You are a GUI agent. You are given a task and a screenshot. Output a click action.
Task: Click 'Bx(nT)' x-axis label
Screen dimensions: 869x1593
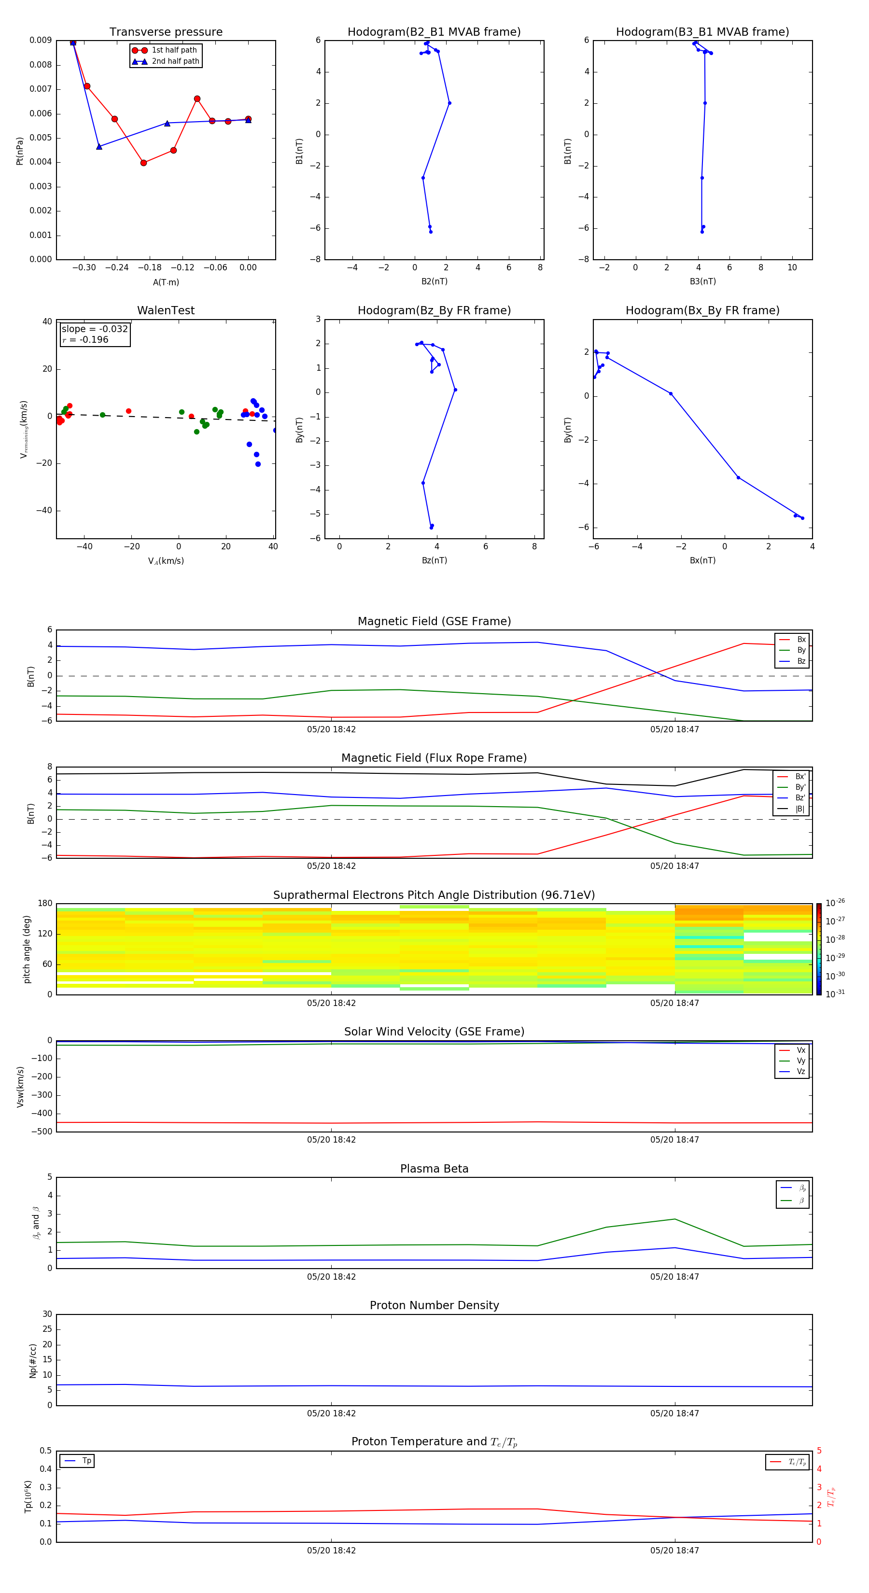coord(702,560)
